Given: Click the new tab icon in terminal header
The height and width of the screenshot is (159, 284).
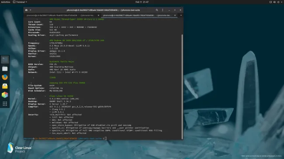Looking at the screenshot, I should pos(26,10).
